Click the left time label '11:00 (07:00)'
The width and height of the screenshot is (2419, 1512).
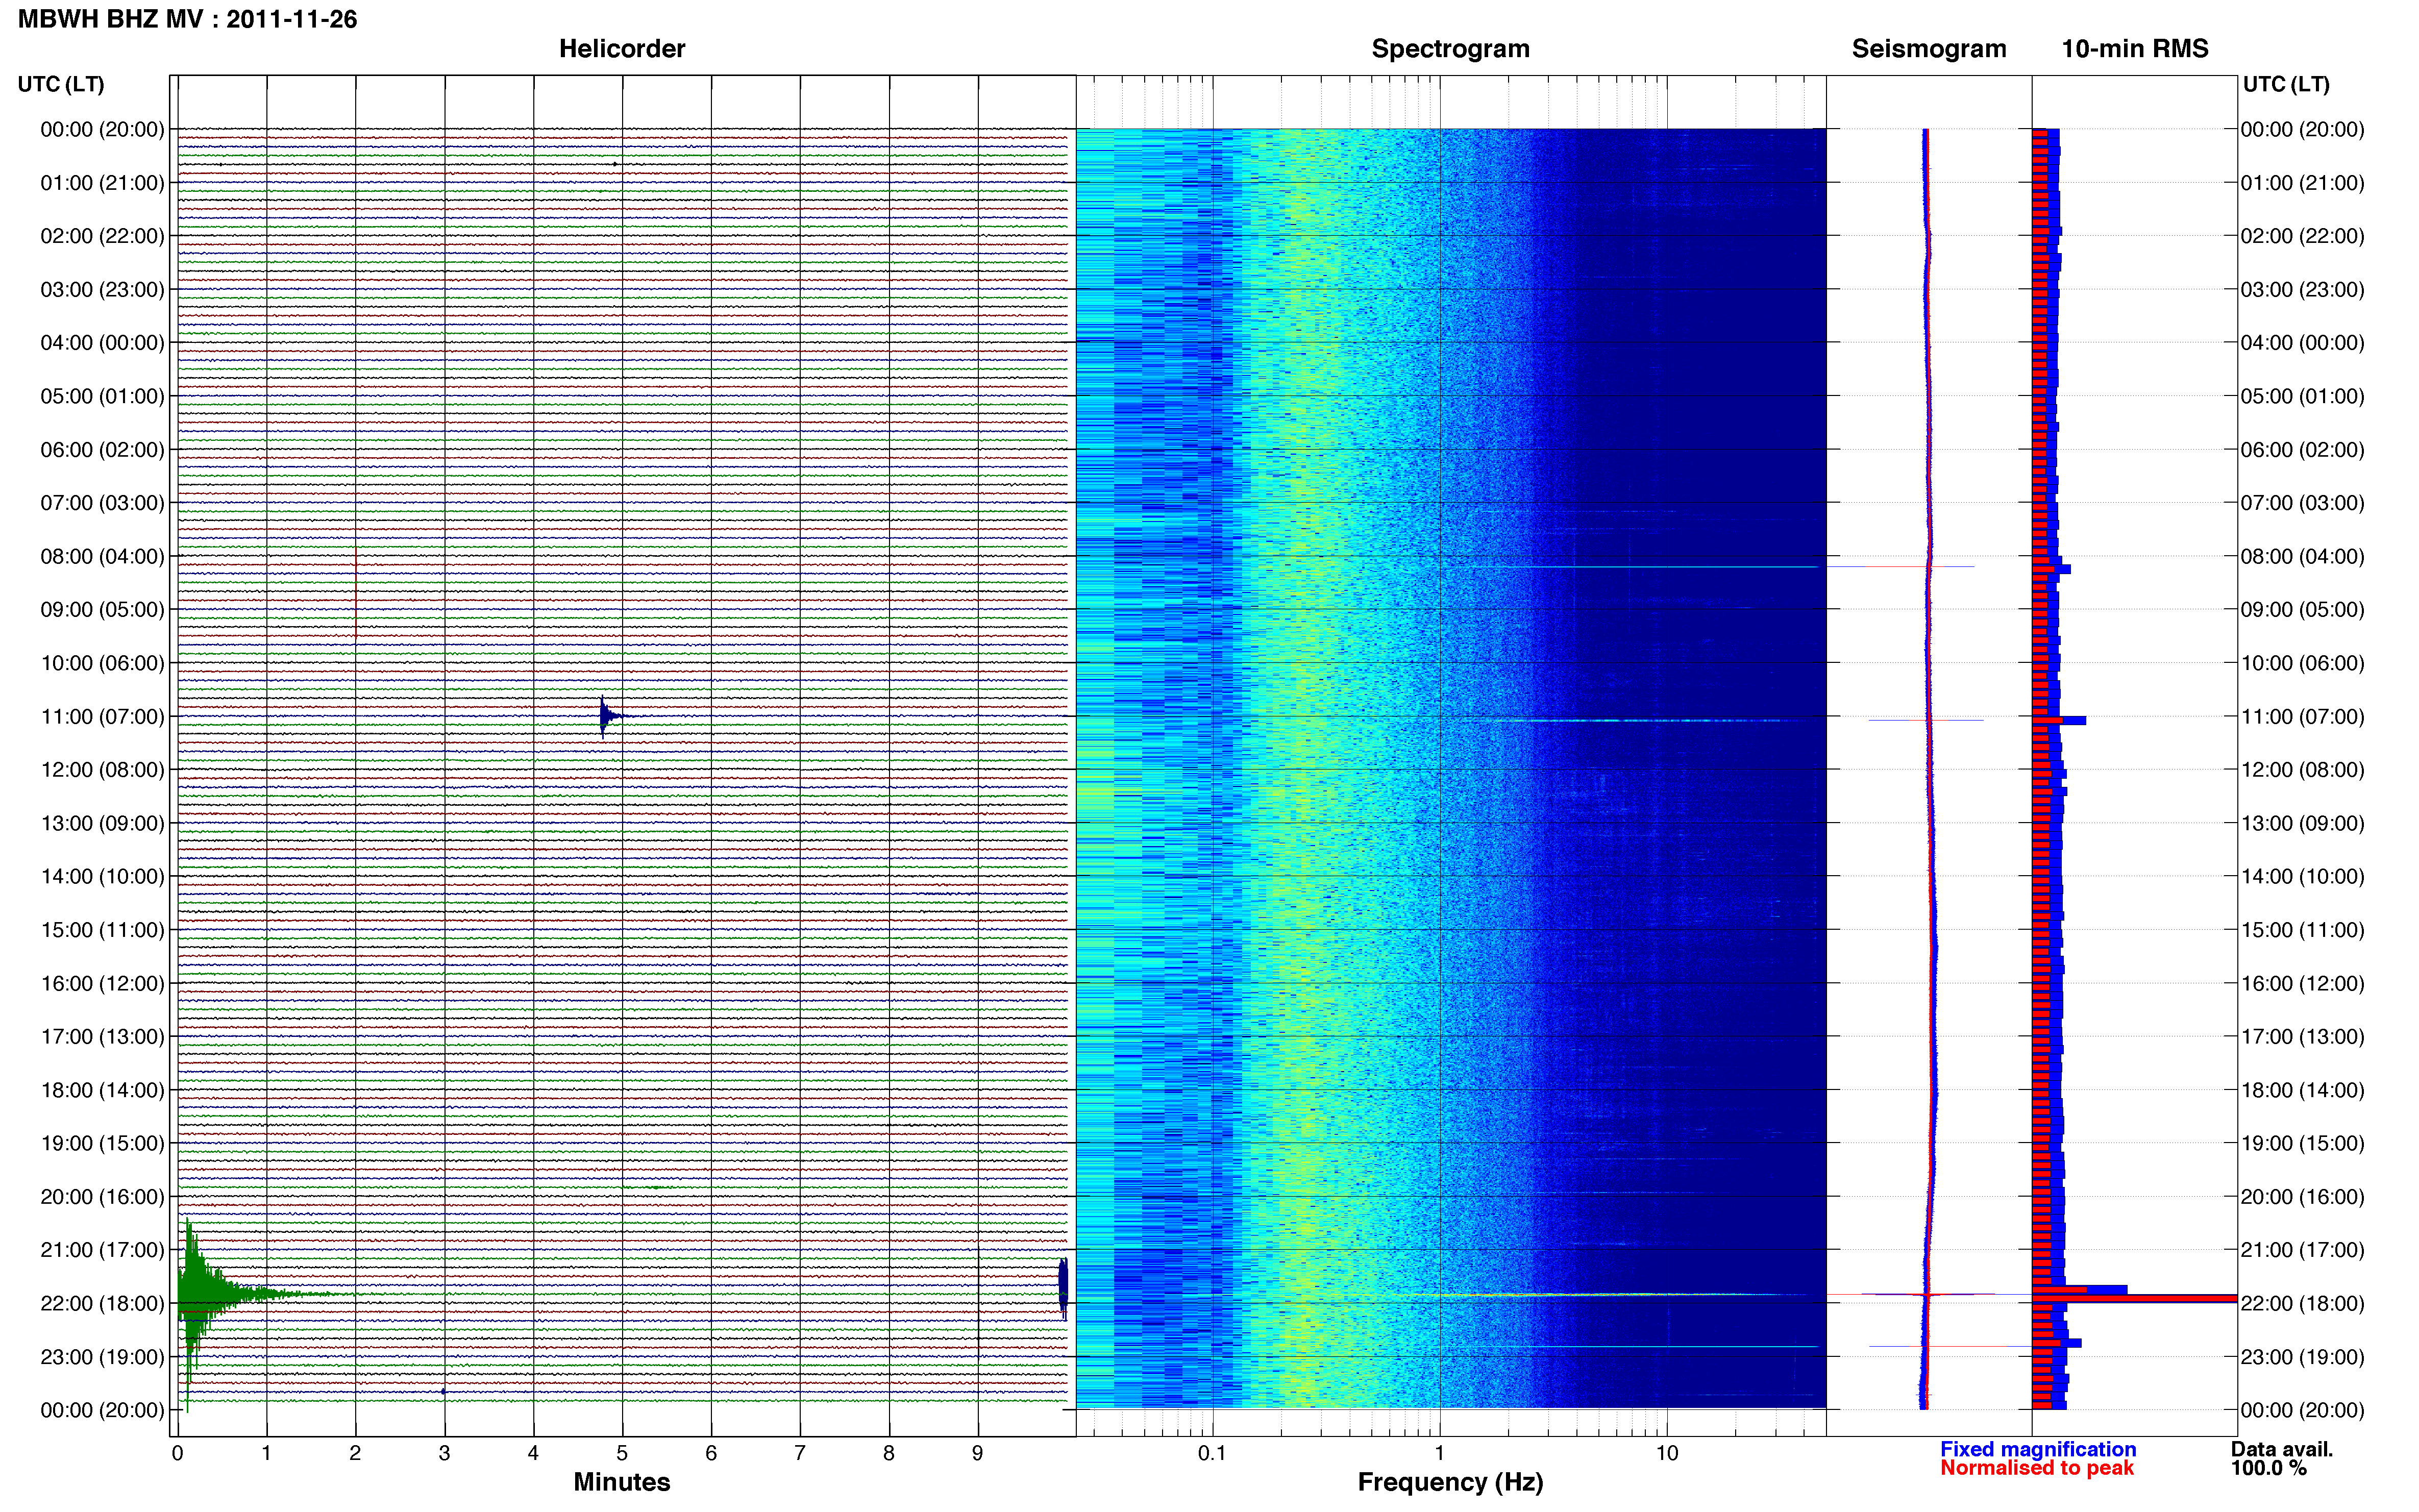click(102, 716)
